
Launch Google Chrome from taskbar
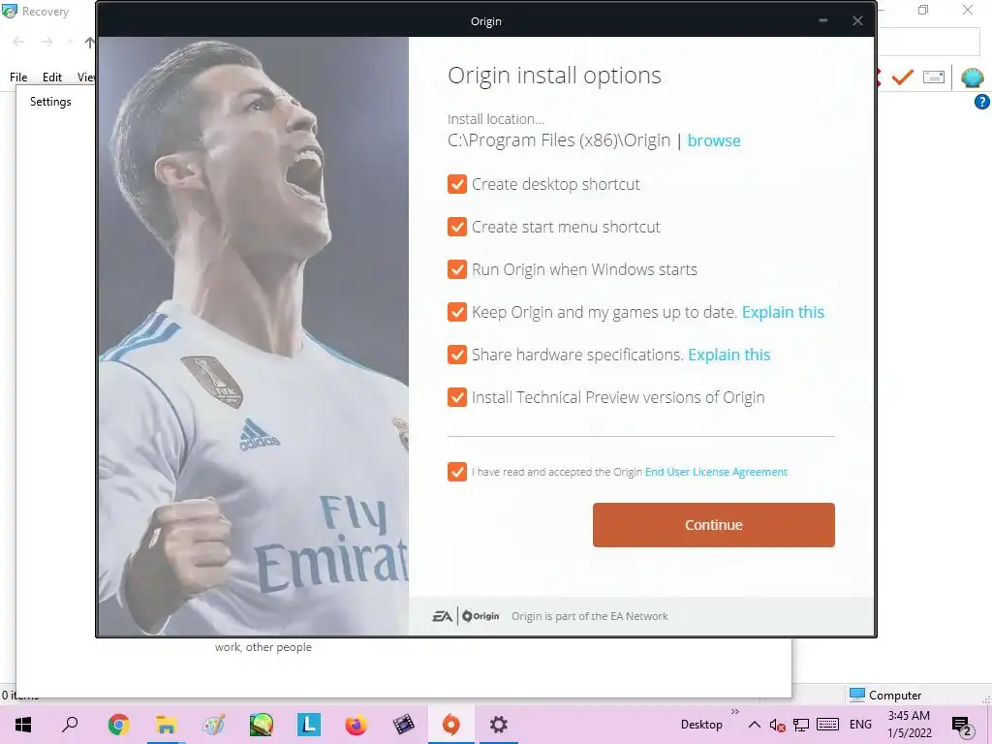[x=118, y=725]
